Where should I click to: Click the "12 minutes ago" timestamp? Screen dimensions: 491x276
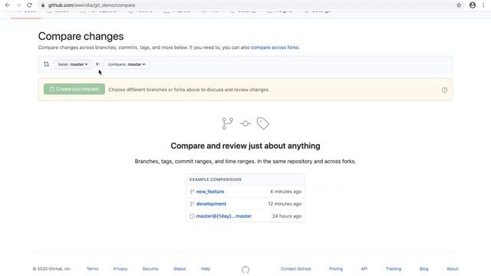click(285, 204)
